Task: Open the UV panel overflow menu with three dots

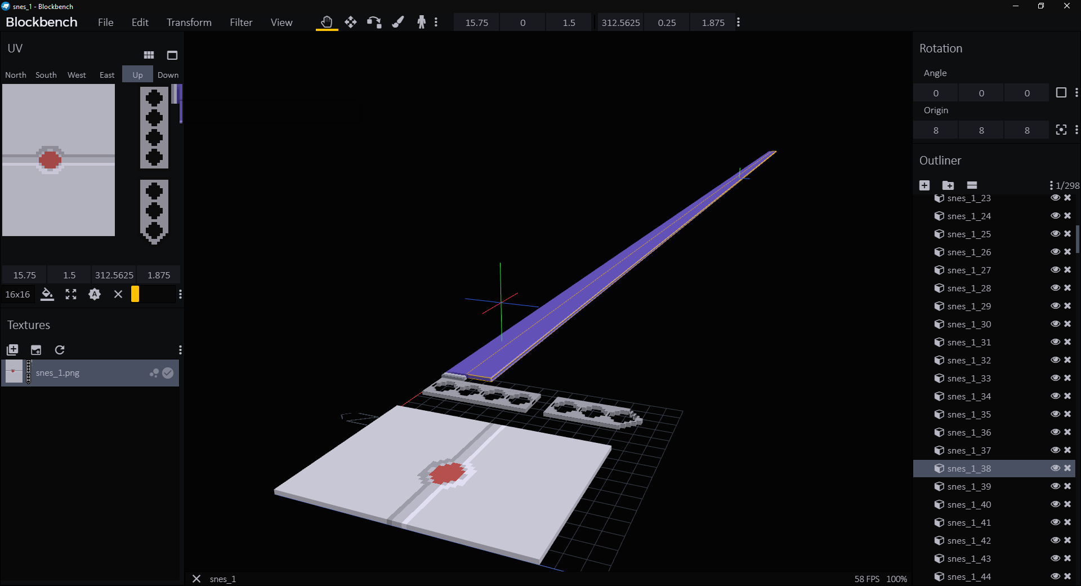Action: (180, 294)
